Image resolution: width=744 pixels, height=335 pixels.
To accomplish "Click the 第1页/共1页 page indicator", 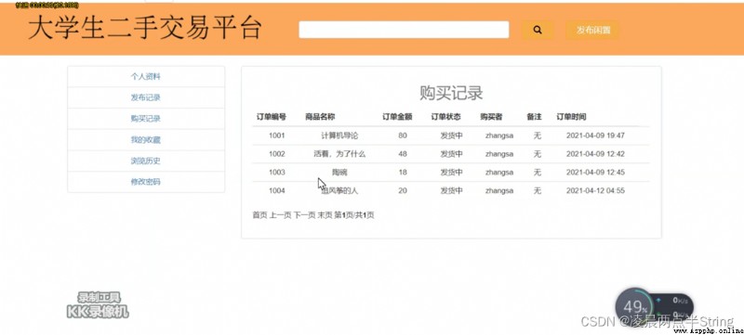I will point(354,215).
